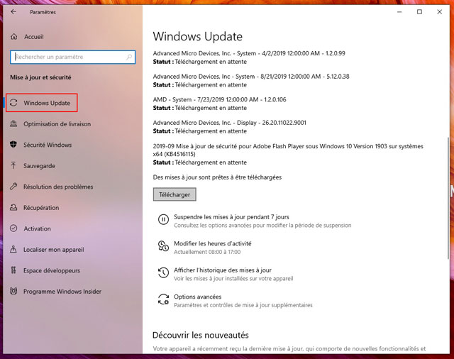Open Localiser mon appareil icon

tap(13, 249)
